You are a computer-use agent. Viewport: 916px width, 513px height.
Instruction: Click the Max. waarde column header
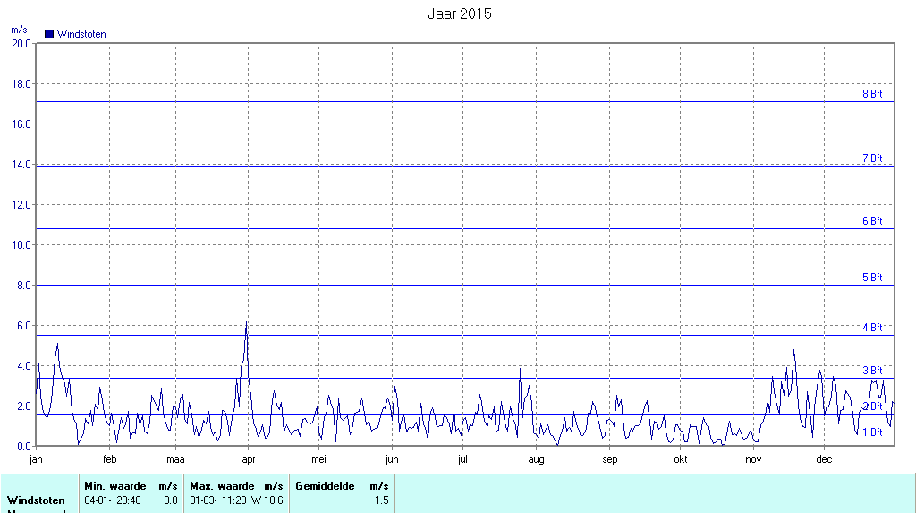point(222,486)
